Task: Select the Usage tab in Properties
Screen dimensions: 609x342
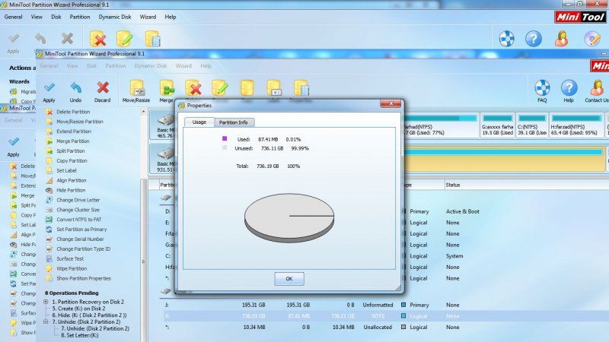Action: click(199, 122)
